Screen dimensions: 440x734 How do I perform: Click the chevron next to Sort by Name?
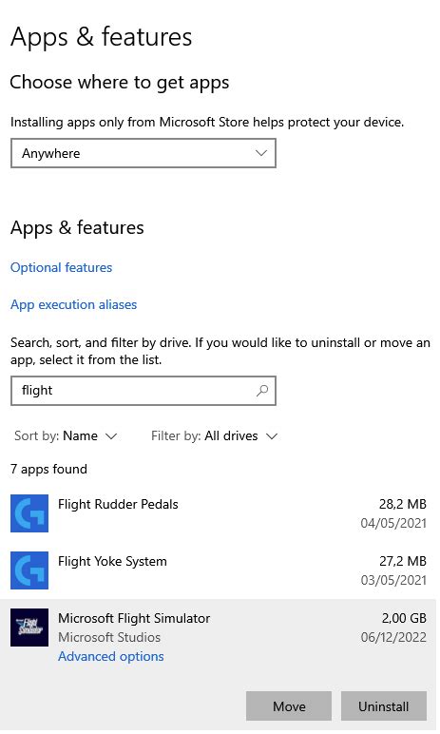point(111,436)
